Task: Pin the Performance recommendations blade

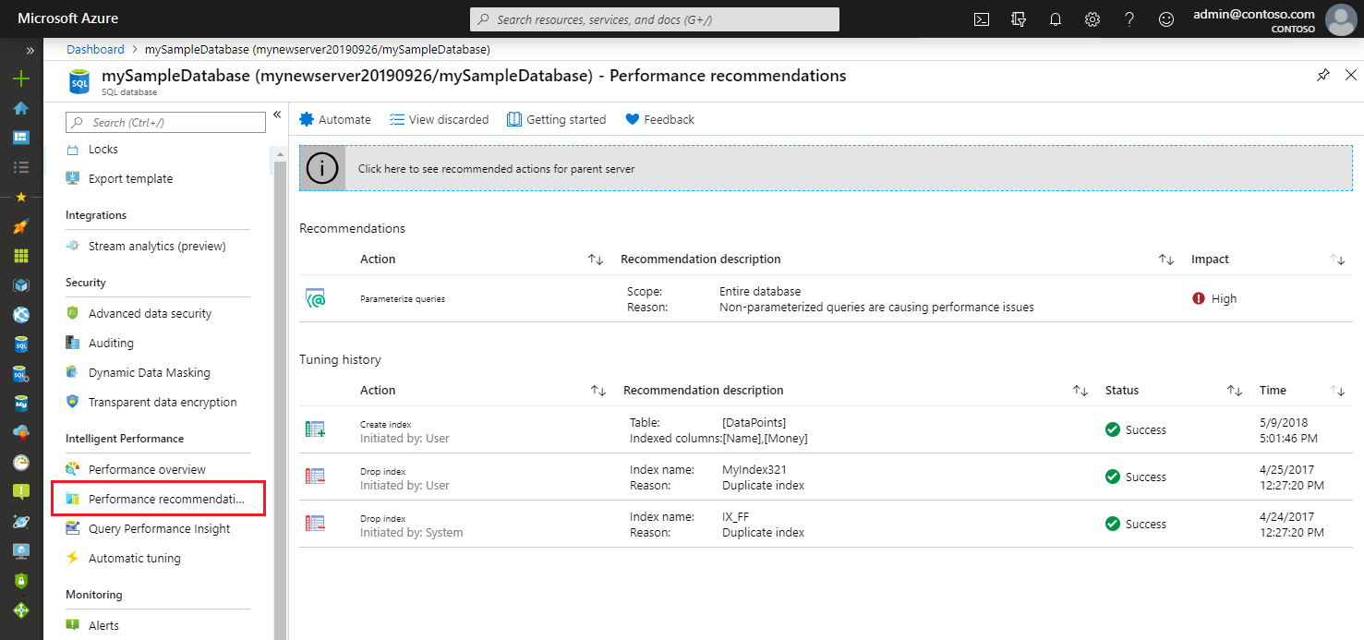Action: click(1323, 76)
